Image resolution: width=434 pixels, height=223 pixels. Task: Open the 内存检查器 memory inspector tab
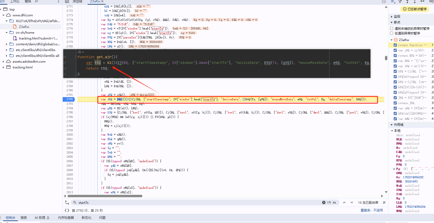click(66, 218)
